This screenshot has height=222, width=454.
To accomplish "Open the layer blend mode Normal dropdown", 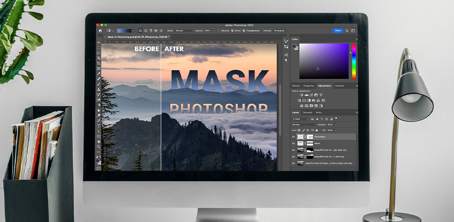I will [304, 125].
